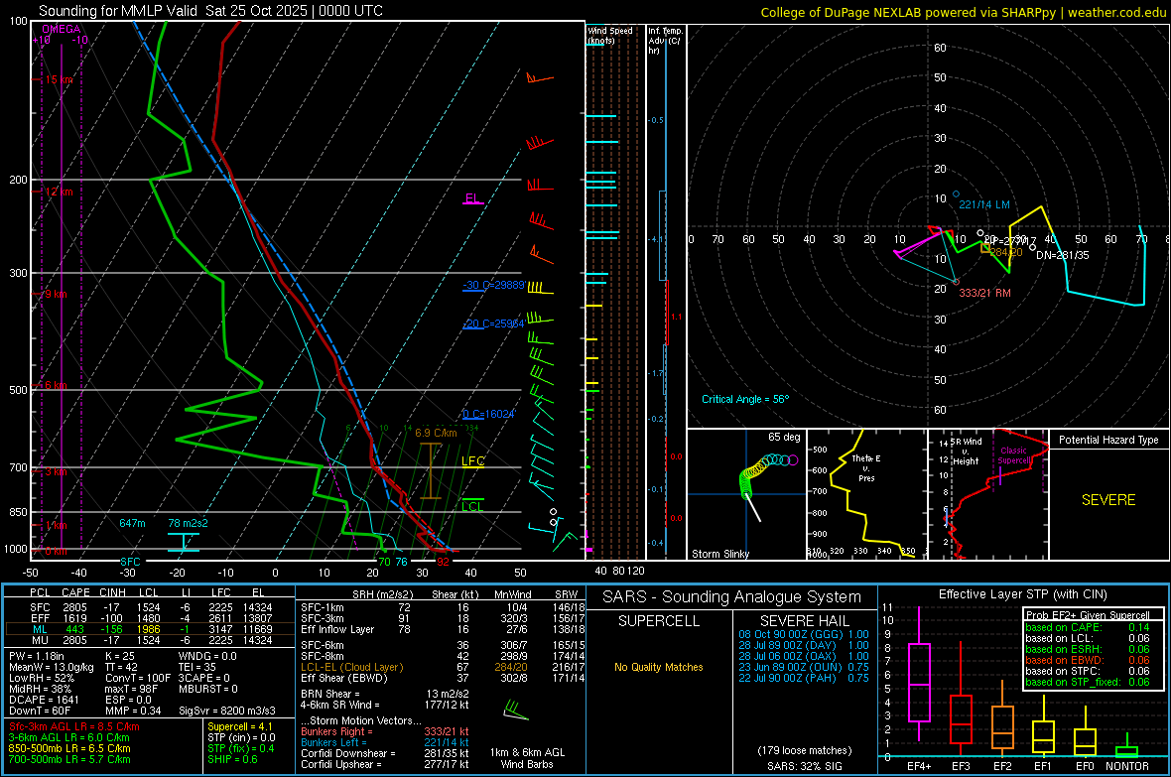Viewport: 1171px width, 777px height.
Task: Click the yellow LFC marker
Action: pyautogui.click(x=472, y=461)
